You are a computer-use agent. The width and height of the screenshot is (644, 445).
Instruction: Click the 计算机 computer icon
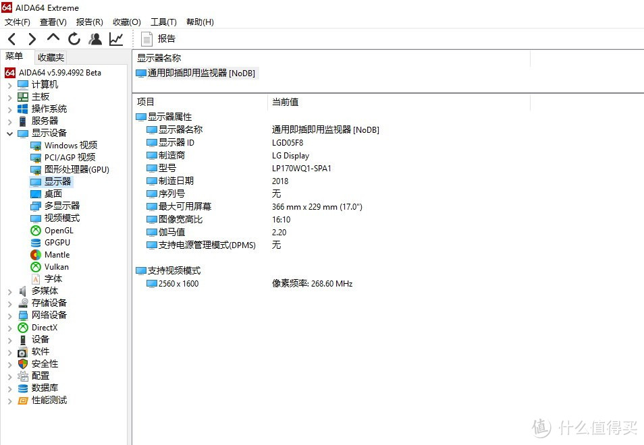[23, 85]
